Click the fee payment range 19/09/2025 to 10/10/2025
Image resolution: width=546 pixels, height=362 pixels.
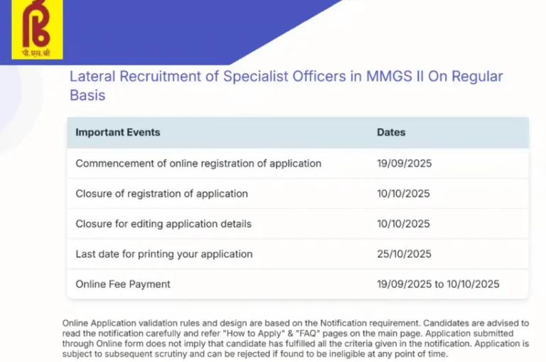click(x=438, y=284)
